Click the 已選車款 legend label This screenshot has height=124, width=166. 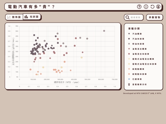click(137, 79)
